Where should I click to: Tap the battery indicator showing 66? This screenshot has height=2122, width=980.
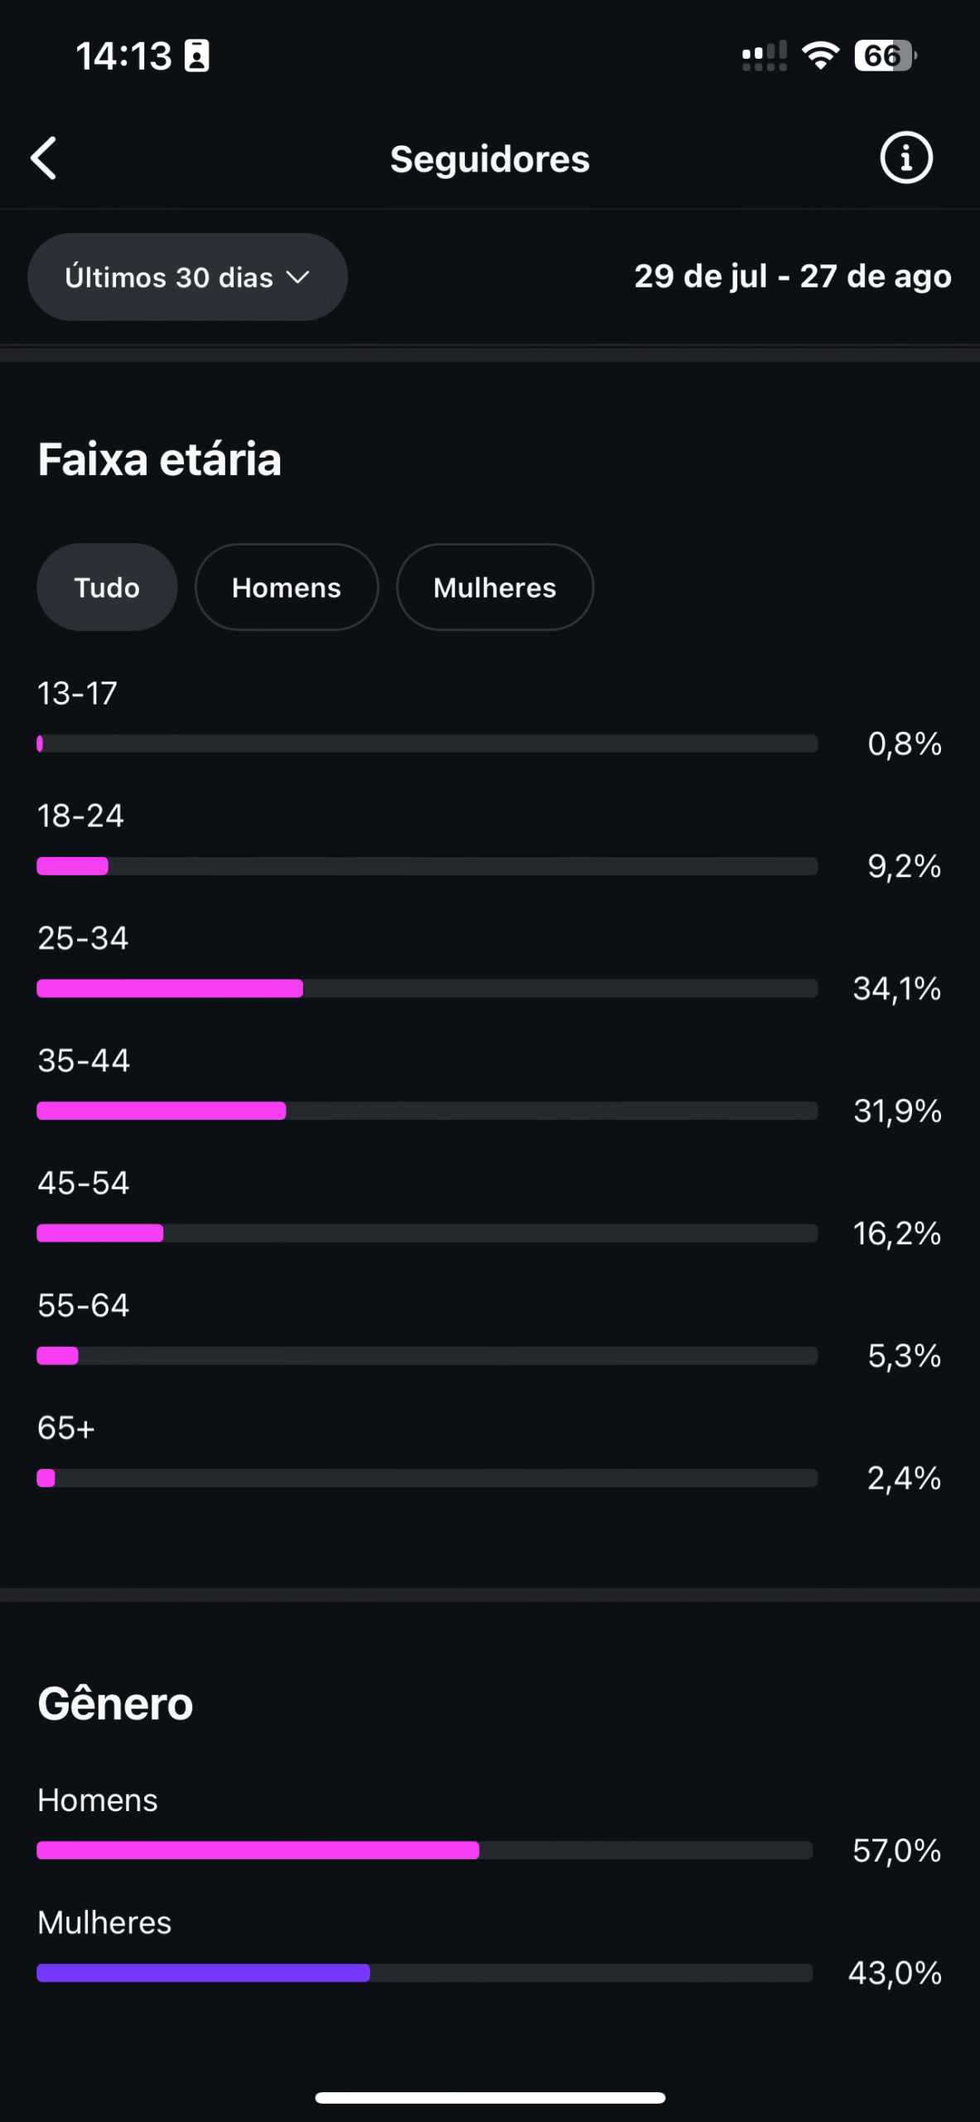pos(886,56)
